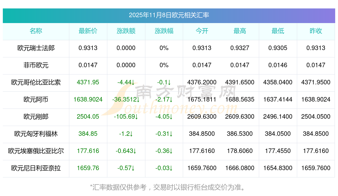Screen dimensions: 338x196
Task: Click opening value 4376.2000
Action: pos(202,82)
